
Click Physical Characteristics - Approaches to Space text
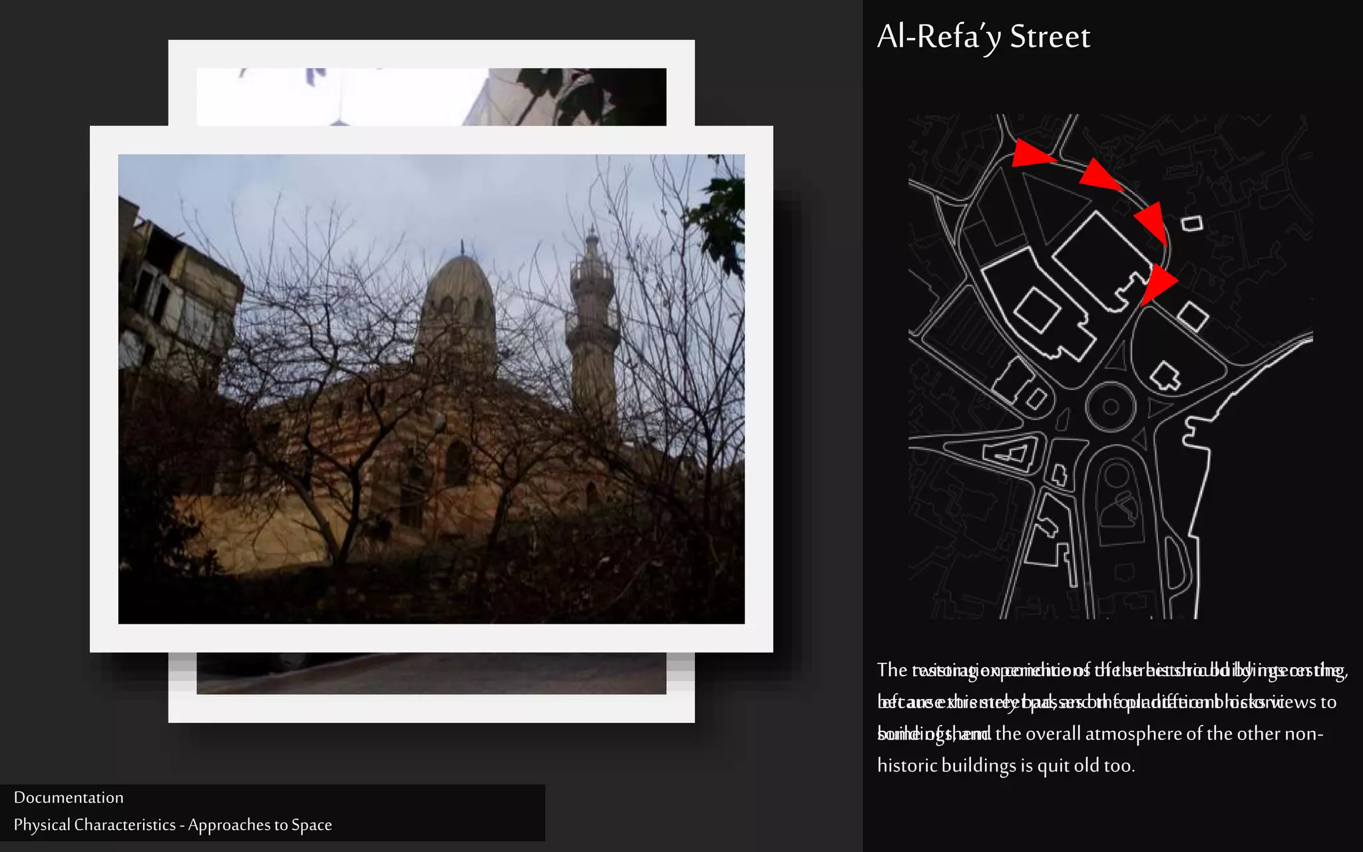tap(172, 825)
